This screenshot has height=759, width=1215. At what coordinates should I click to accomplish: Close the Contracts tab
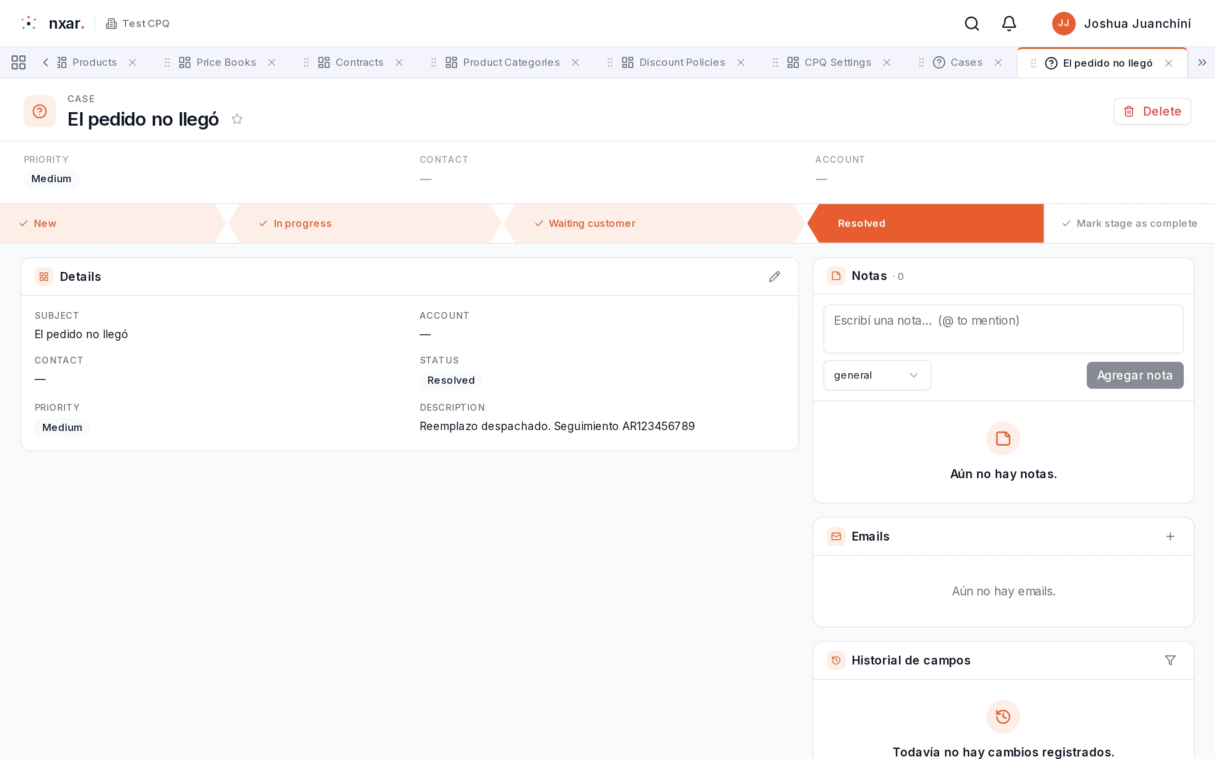tap(399, 62)
